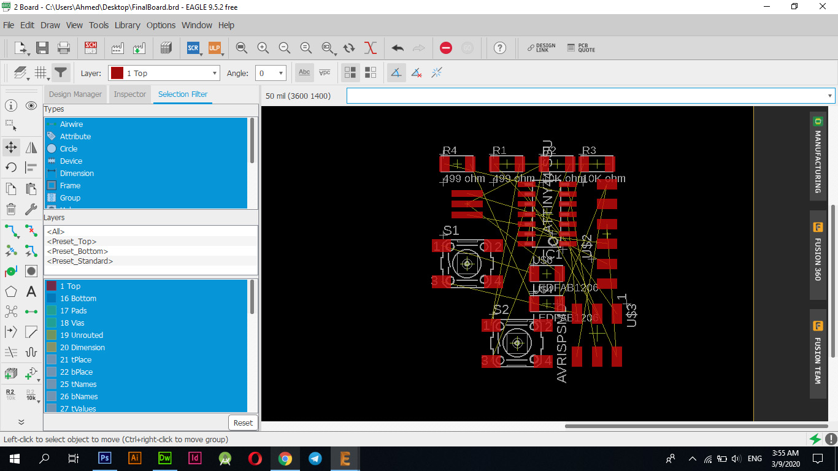Image resolution: width=838 pixels, height=471 pixels.
Task: Open the layer settings dropdown icon
Action: point(21,73)
